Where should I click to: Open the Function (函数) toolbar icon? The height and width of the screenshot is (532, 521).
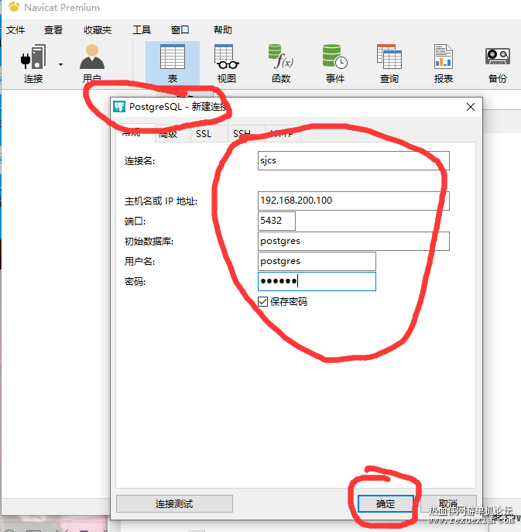tap(280, 57)
